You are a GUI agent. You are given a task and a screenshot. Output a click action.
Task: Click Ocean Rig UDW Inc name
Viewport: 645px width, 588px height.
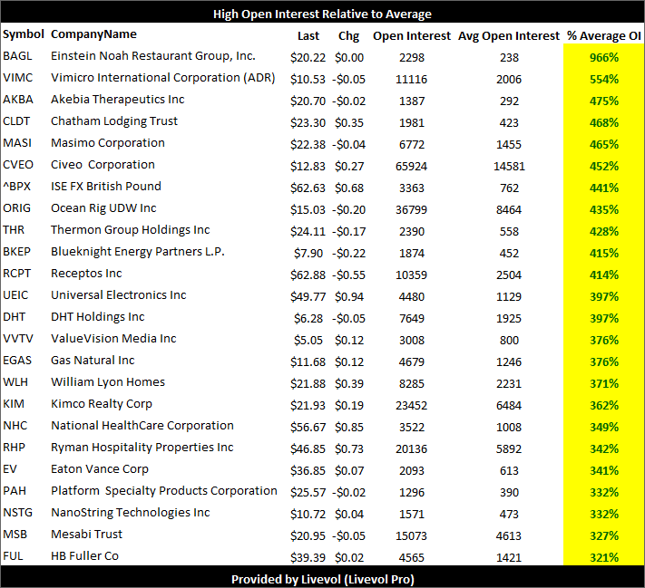(x=103, y=208)
